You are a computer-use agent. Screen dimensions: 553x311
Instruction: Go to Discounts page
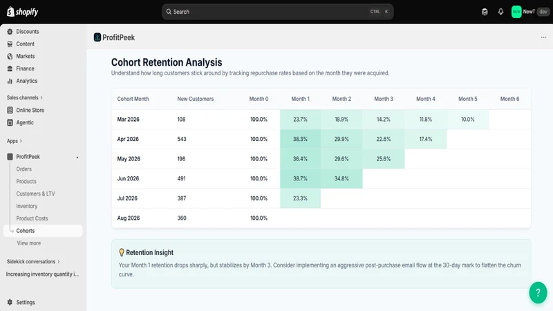tap(28, 31)
